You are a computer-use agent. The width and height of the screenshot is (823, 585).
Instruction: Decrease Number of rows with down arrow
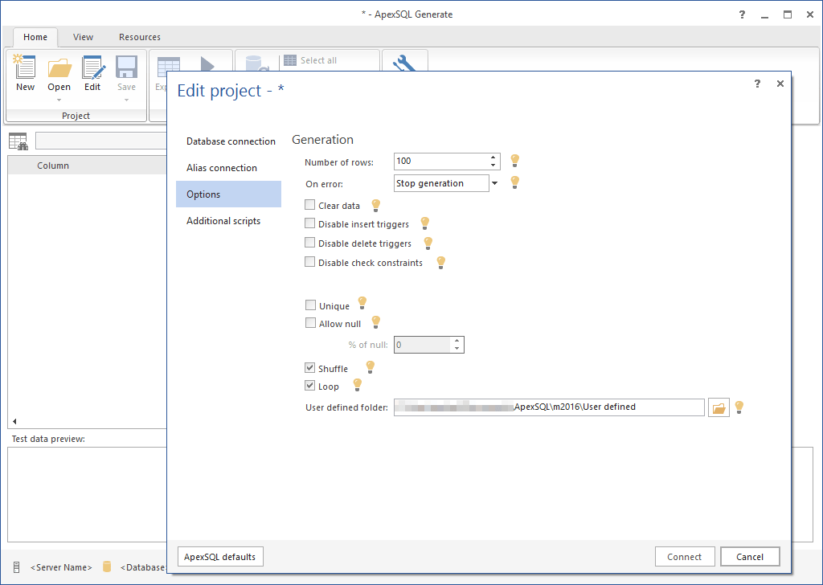(493, 166)
